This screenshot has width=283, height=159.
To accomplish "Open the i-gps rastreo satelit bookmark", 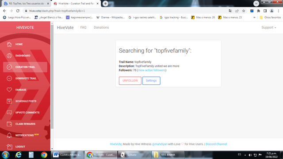I will (142, 18).
